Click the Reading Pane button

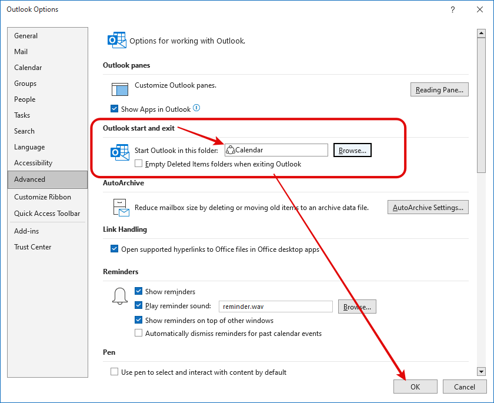pos(439,90)
